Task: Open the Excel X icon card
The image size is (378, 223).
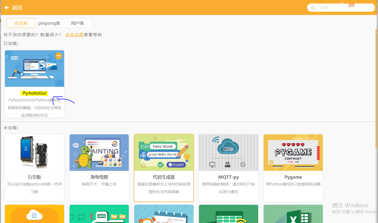Action: pos(293,214)
